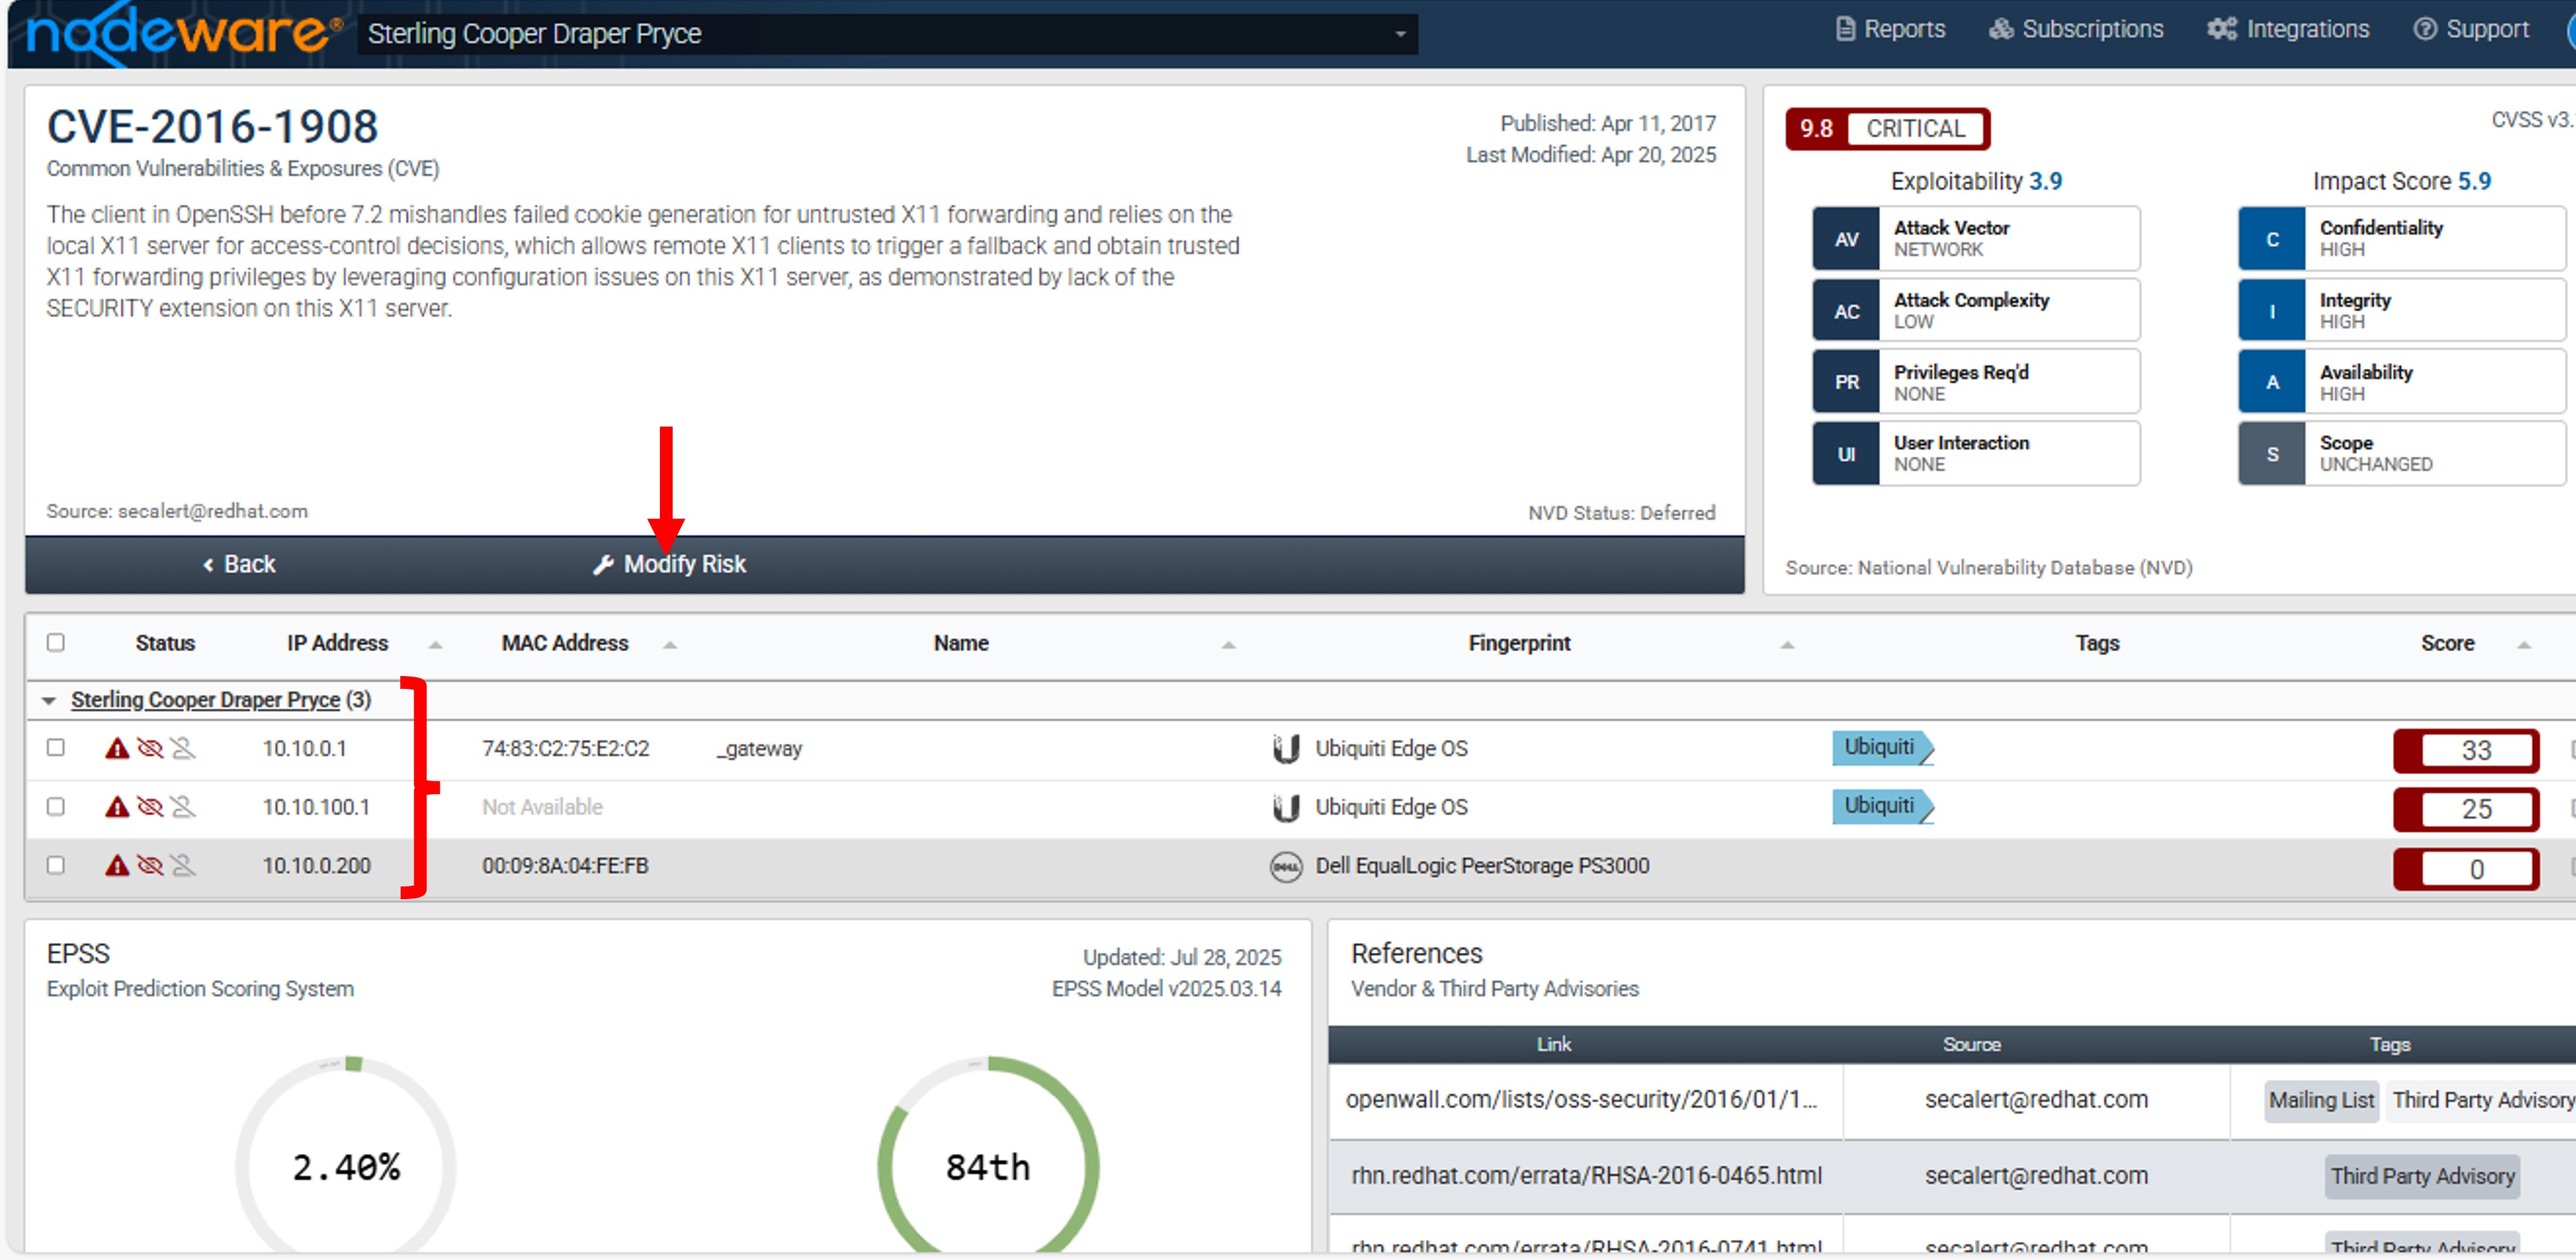Click the IP address 10.10.0.200

click(316, 866)
